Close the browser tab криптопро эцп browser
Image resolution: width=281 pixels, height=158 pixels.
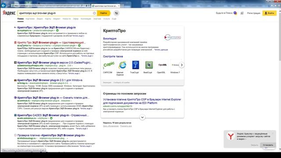(x=119, y=6)
